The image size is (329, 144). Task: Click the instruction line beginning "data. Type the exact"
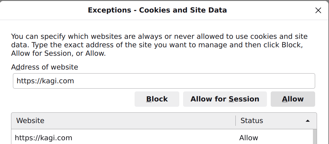coord(157,45)
